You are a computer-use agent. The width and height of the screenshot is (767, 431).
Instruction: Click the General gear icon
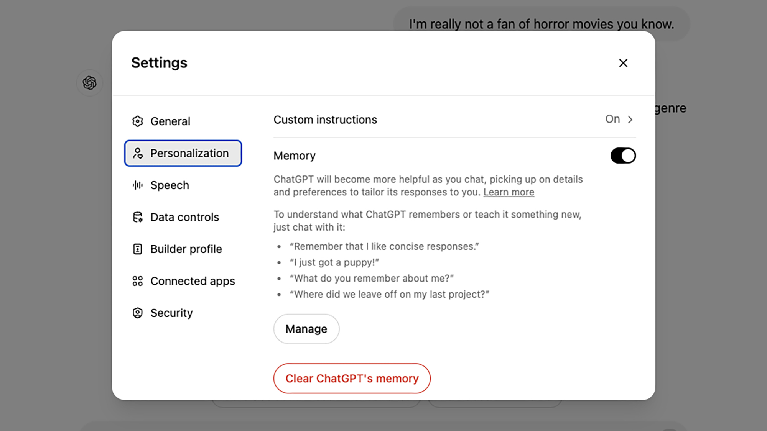point(137,121)
